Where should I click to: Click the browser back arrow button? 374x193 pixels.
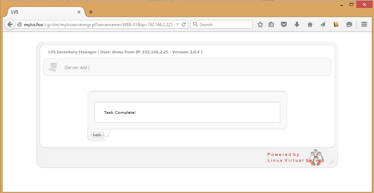(x=10, y=25)
